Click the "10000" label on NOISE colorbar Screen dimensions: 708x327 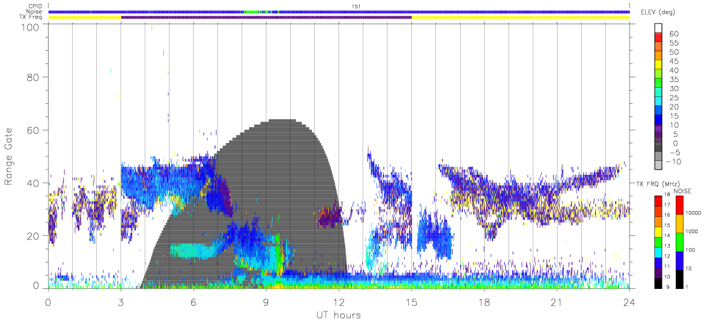[694, 213]
